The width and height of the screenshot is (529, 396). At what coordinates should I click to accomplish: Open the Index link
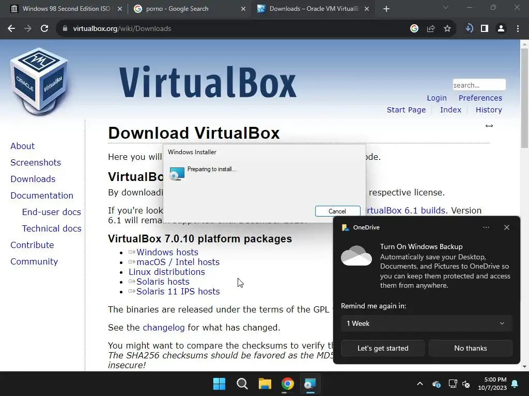pyautogui.click(x=450, y=110)
